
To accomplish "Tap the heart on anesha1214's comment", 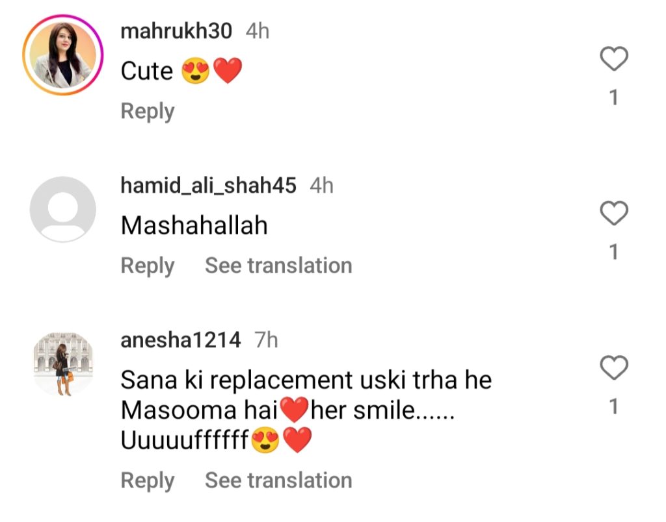I will [x=614, y=367].
